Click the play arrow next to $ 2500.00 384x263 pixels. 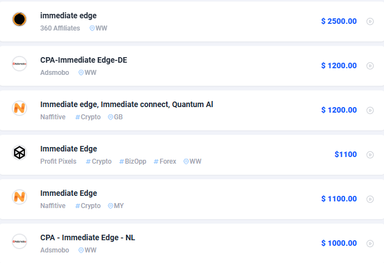tap(370, 22)
